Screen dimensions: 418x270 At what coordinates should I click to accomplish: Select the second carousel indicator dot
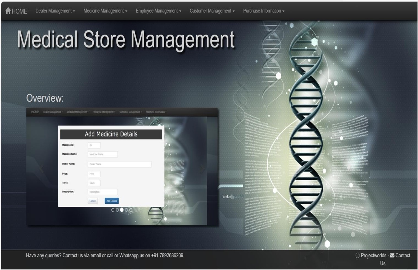click(x=117, y=210)
